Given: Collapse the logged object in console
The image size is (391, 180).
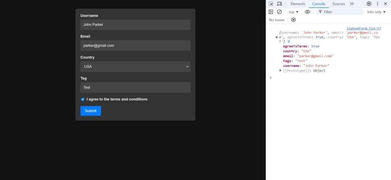Looking at the screenshot, I should [276, 37].
